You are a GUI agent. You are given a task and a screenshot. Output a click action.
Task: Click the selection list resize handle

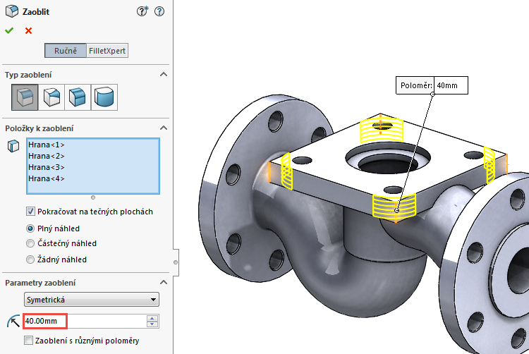[93, 197]
